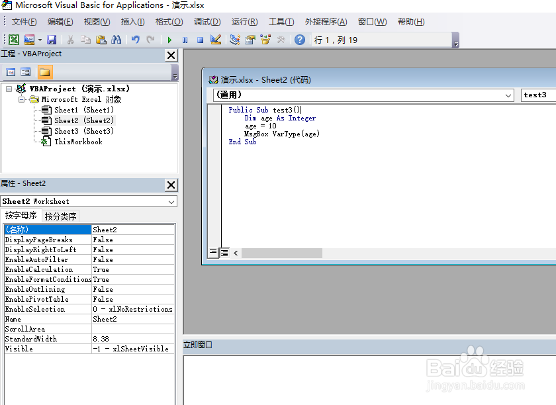Open the 格式(O) menu

pos(169,22)
